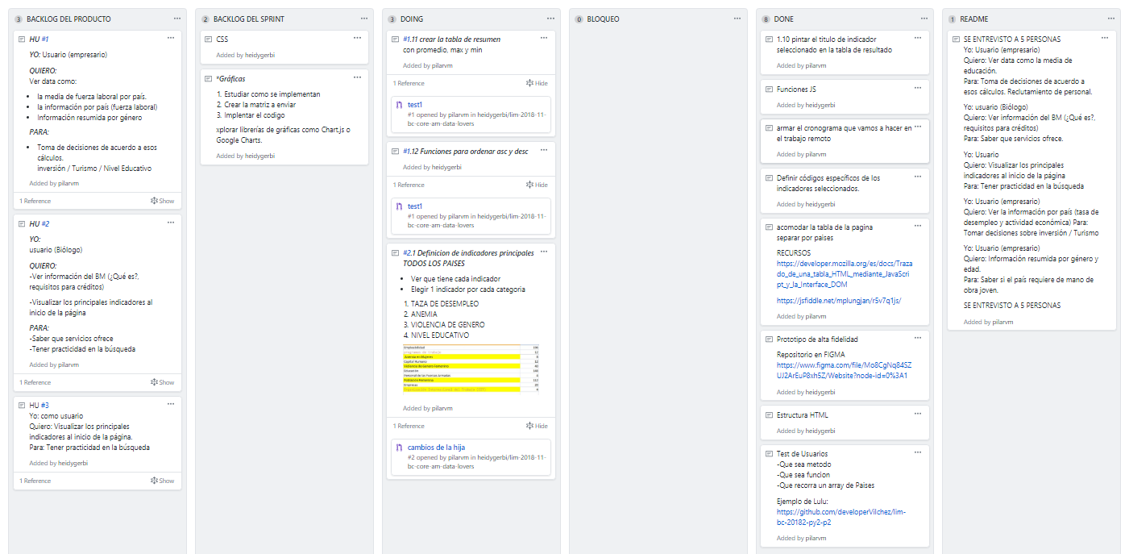The width and height of the screenshot is (1129, 554).
Task: Open menu of Definir códigos específicos card
Action: tap(918, 177)
